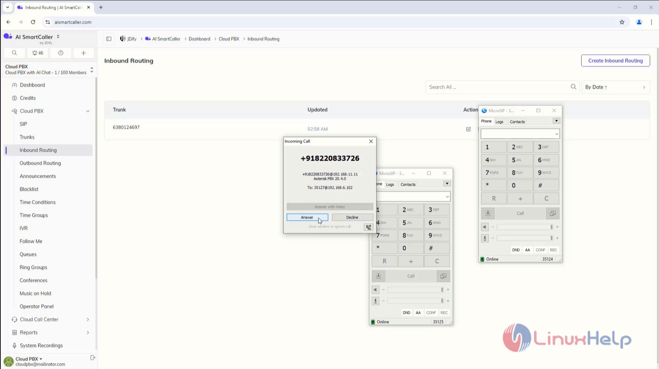Screen dimensions: 659x369
Task: Close the Incoming Call dialog
Action: coord(371,142)
